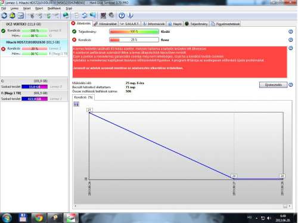Select the OCZ-VERTEX3 disk entry
The height and width of the screenshot is (223, 298).
(23, 24)
